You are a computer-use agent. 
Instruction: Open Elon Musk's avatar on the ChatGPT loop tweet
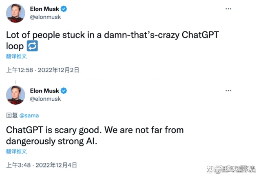15,13
